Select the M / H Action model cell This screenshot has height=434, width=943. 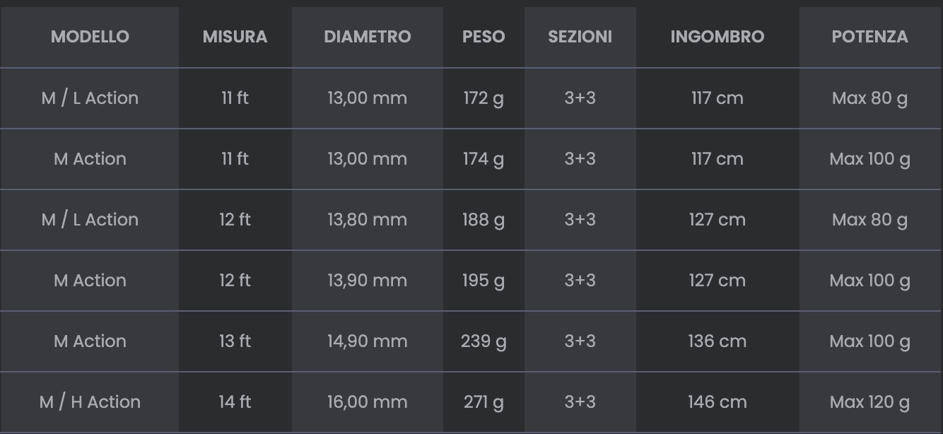click(x=90, y=402)
